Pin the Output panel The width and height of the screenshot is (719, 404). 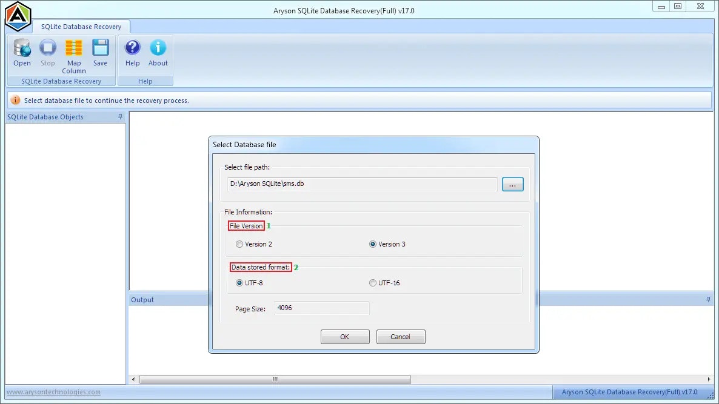point(709,300)
